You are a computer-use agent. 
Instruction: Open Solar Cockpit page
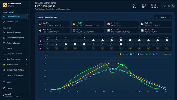point(15,22)
